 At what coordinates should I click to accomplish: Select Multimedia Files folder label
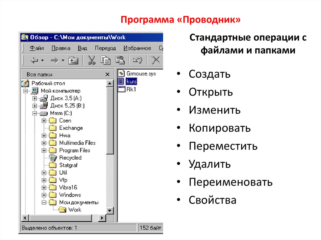click(x=77, y=143)
